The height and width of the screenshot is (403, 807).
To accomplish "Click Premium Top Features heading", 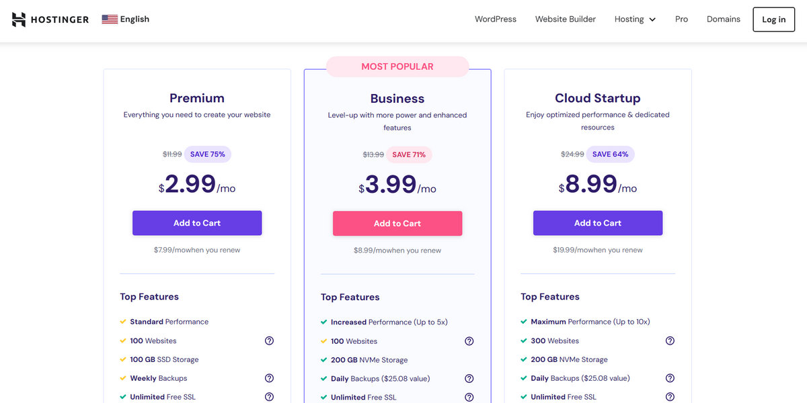I will point(149,297).
